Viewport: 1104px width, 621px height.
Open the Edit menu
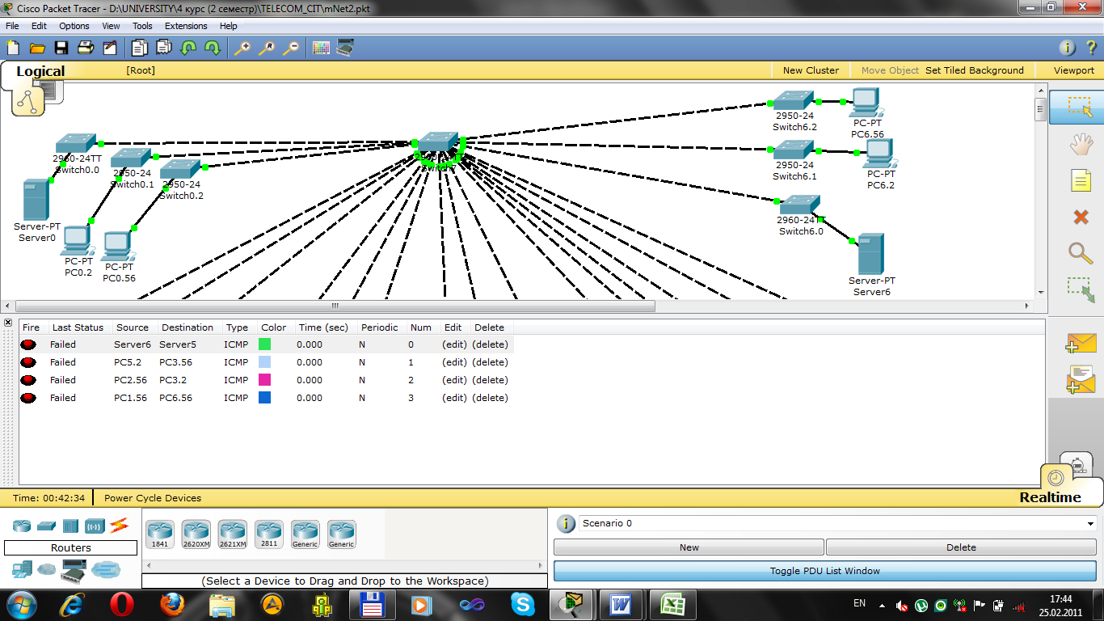(x=39, y=26)
